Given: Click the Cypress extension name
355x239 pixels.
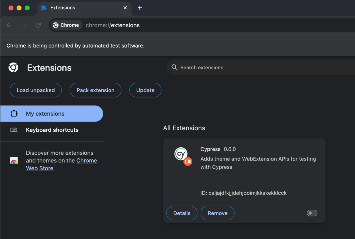Looking at the screenshot, I should (210, 149).
